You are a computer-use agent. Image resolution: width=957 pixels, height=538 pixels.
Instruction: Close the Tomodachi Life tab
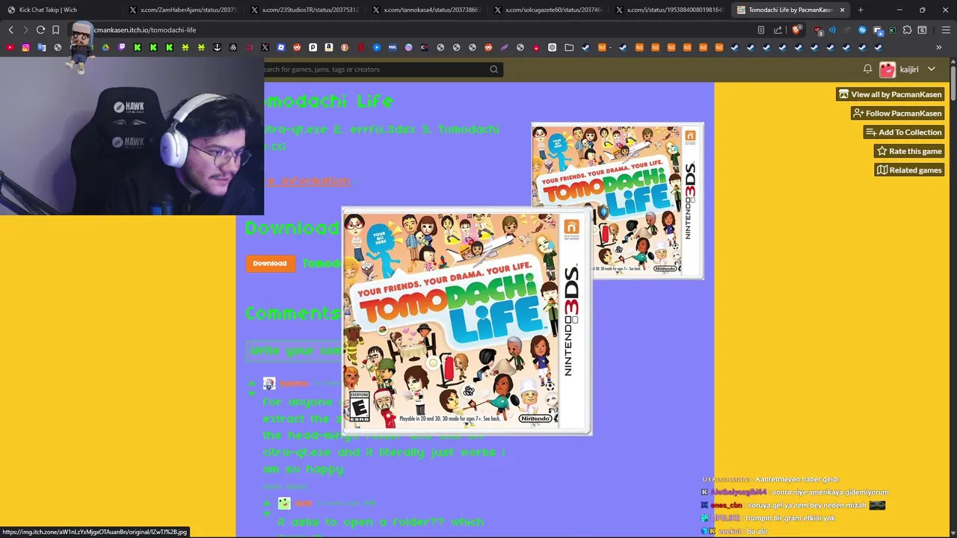coord(843,10)
